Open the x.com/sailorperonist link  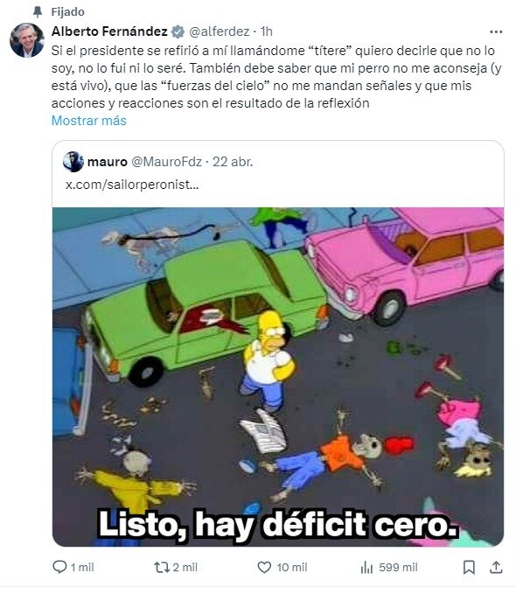132,185
